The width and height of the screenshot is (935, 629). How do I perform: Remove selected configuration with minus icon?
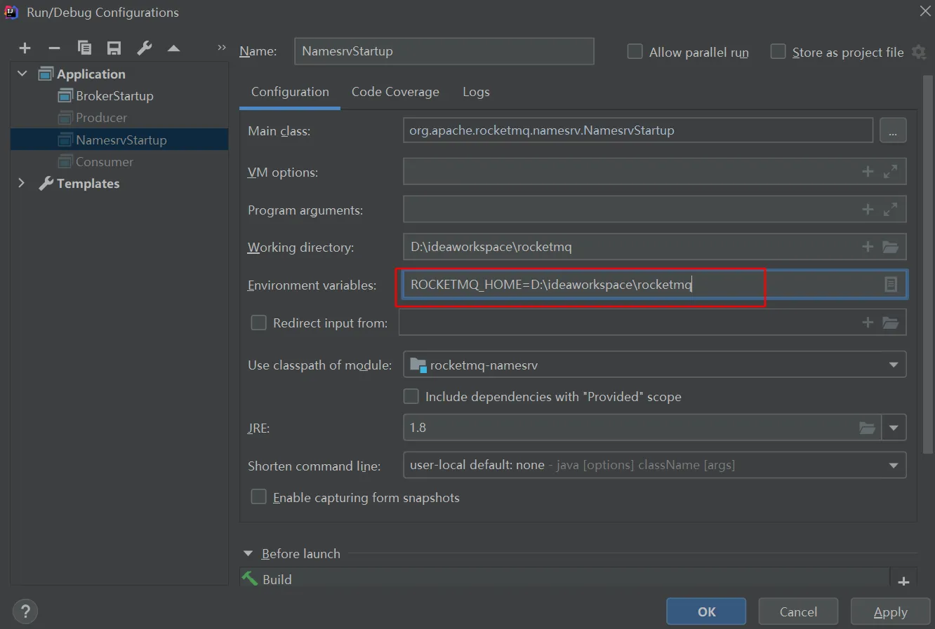[54, 48]
